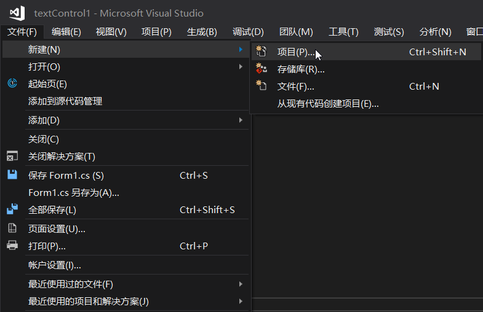The image size is (483, 312).
Task: Click the Ctrl+Shift+S shortcut label
Action: [207, 210]
